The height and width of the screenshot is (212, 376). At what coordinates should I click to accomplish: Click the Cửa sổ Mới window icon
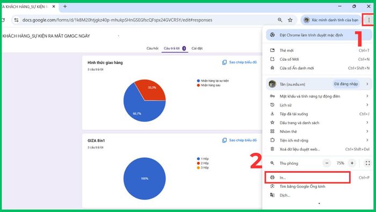click(x=272, y=59)
